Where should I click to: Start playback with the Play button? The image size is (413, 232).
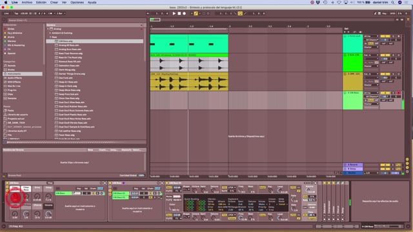pos(174,14)
